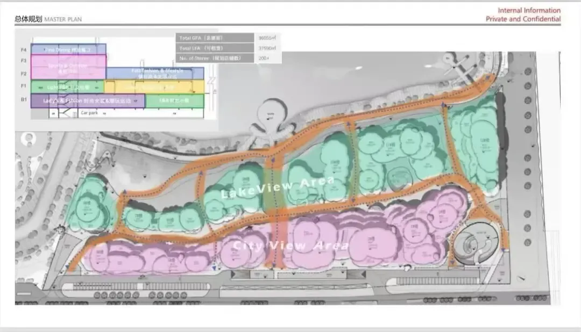Click the 'Total LFA' table row label
581x332 pixels.
coord(215,48)
